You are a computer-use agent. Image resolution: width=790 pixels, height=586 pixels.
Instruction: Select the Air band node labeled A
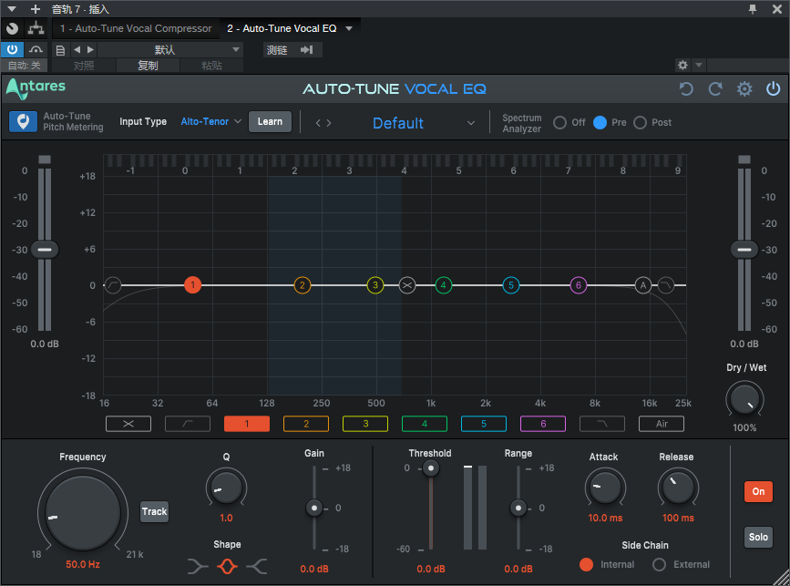click(643, 285)
